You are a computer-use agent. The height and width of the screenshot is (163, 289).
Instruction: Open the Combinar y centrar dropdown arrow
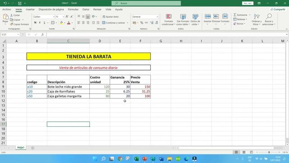(x=127, y=23)
